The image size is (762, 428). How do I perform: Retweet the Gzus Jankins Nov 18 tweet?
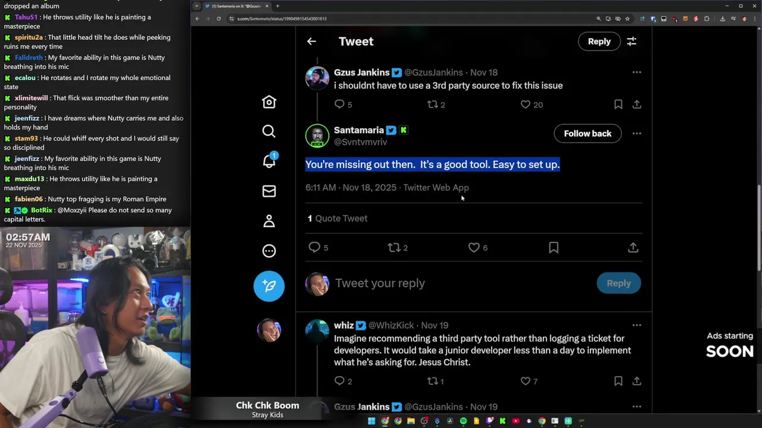click(x=432, y=105)
